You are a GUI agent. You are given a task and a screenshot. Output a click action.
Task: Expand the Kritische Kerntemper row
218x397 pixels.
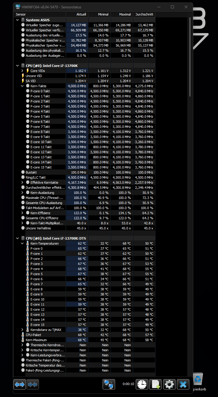22,350
